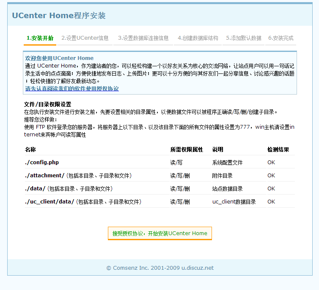Click OK result for ./data/ row

271,189
